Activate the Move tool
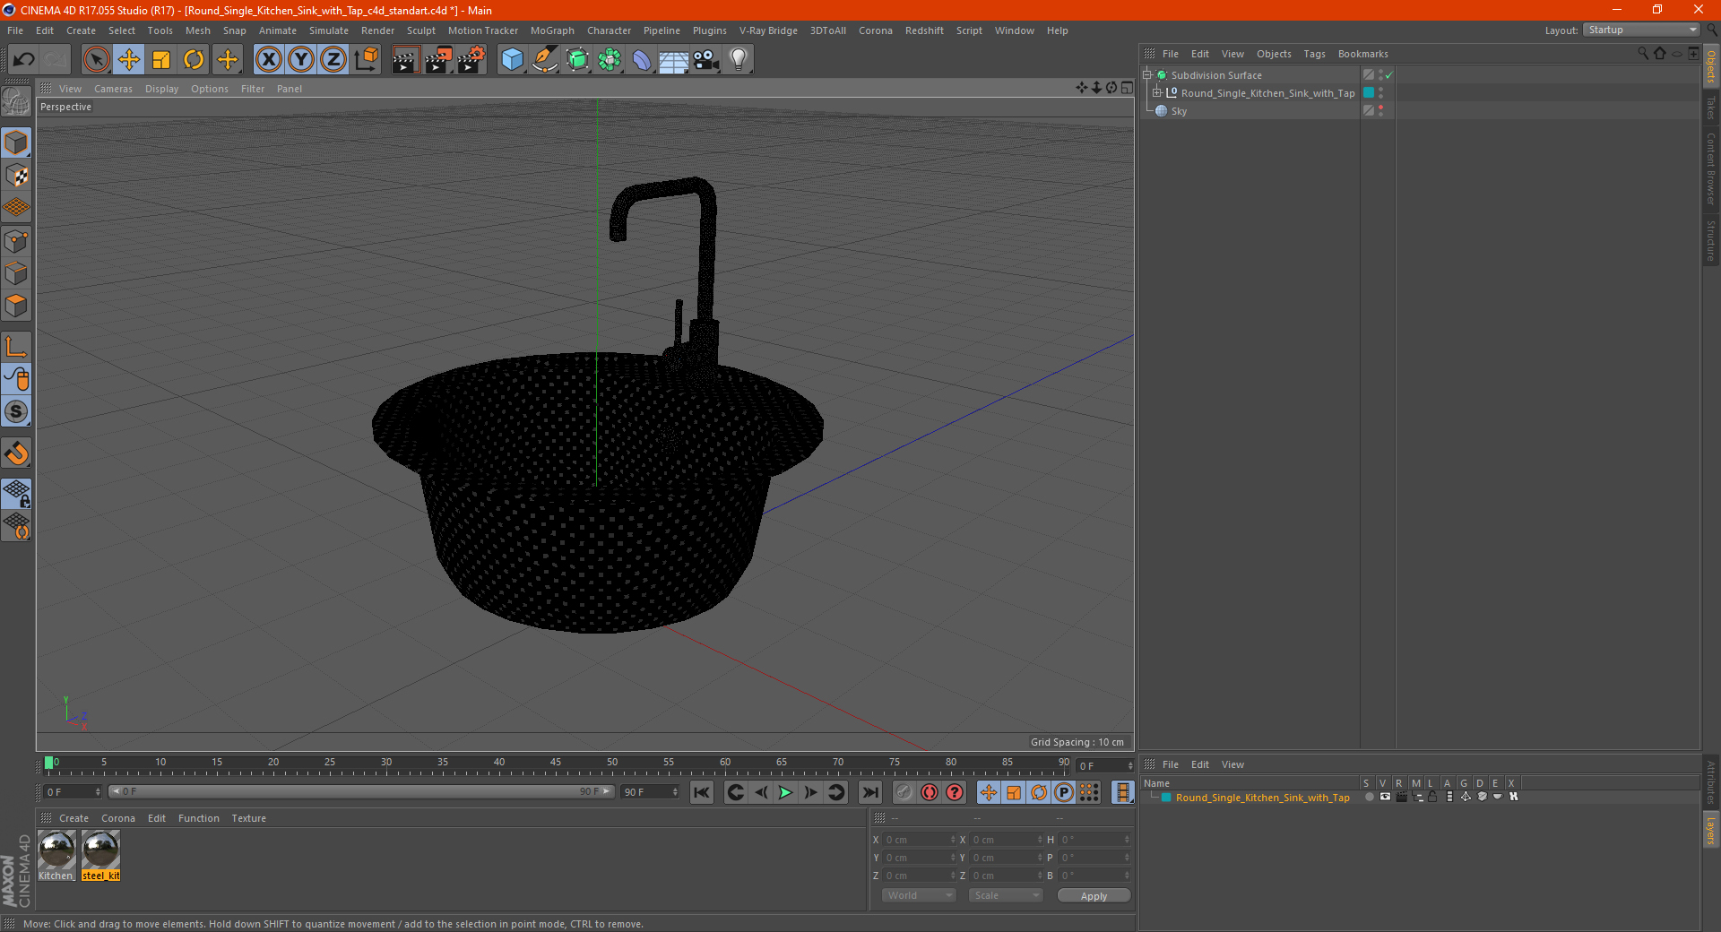 pyautogui.click(x=129, y=60)
